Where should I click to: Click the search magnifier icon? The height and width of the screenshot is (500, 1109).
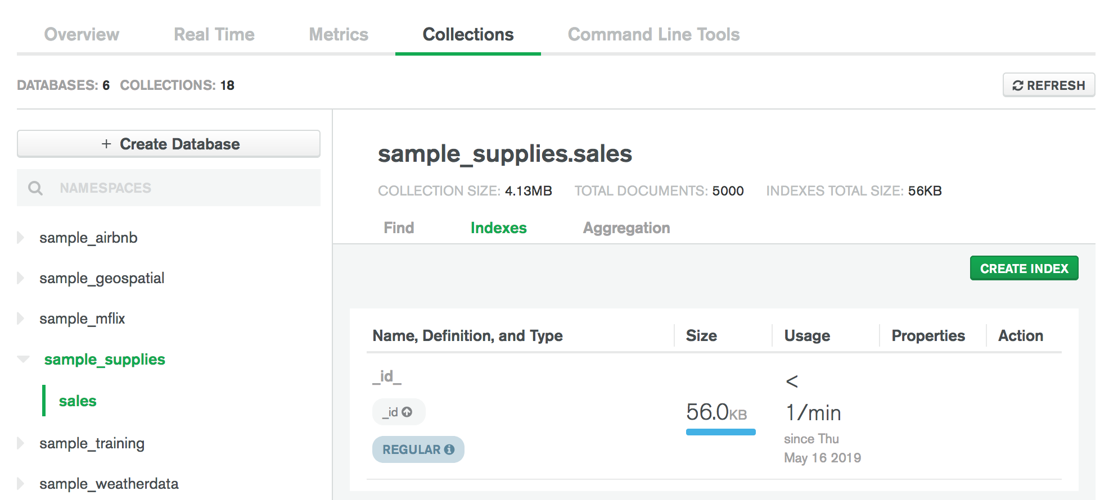click(35, 188)
